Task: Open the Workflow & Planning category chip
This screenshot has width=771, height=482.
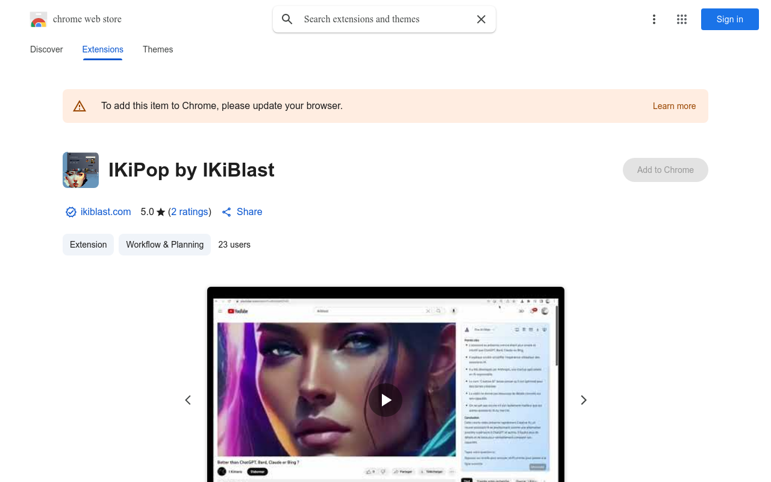Action: pyautogui.click(x=165, y=245)
